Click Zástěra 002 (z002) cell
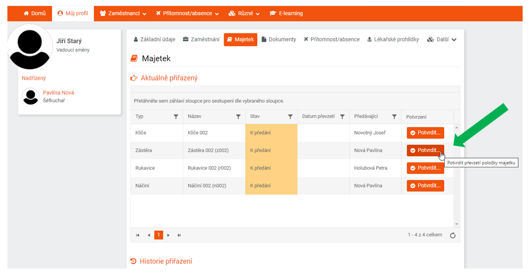Image resolution: width=532 pixels, height=274 pixels. click(x=214, y=151)
